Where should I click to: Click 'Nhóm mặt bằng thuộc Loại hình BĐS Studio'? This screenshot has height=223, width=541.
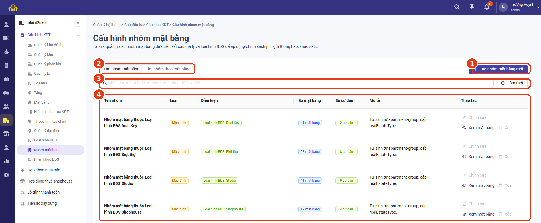[128, 180]
